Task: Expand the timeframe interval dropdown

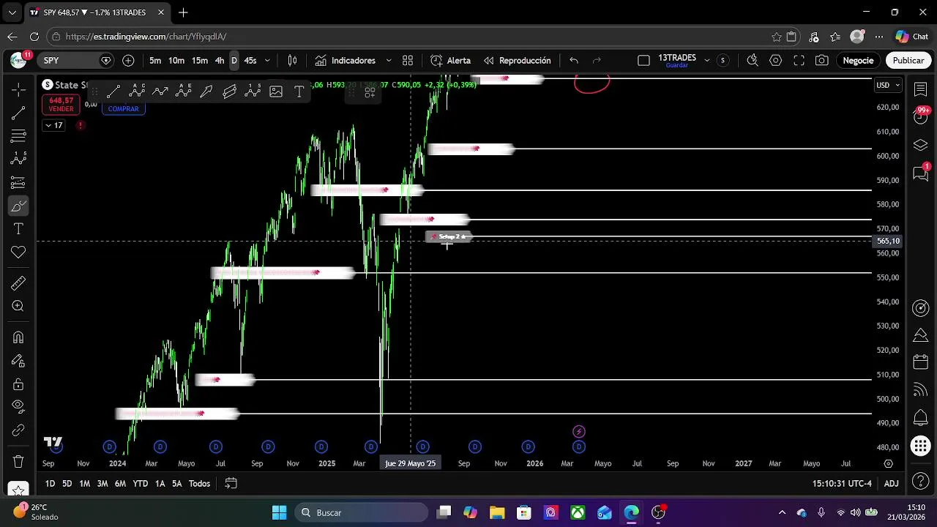Action: [x=267, y=61]
